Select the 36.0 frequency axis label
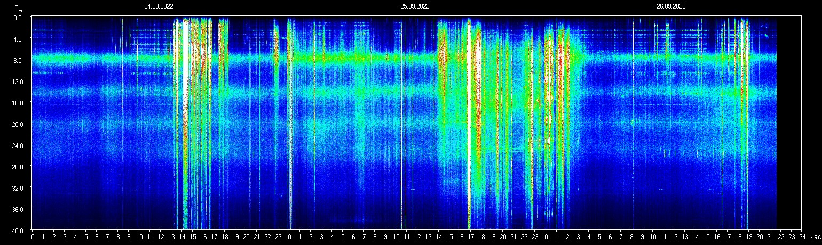The image size is (822, 245). point(17,209)
